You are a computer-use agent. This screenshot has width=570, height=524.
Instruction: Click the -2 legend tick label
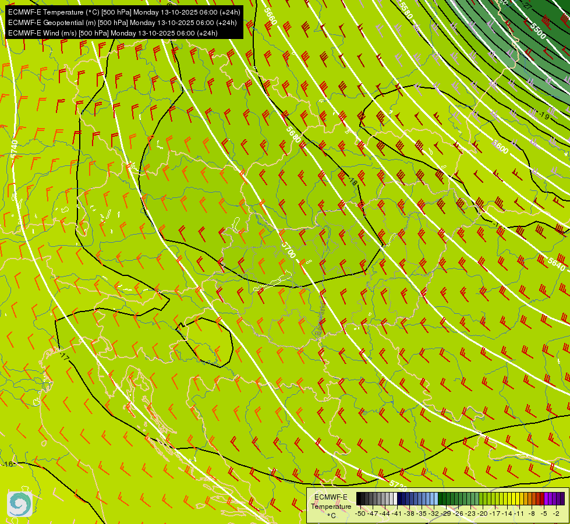(556, 514)
